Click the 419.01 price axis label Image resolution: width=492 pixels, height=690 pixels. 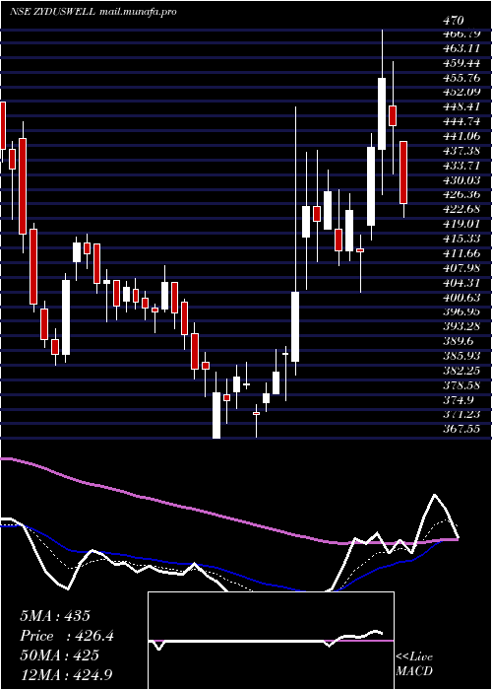coord(461,224)
